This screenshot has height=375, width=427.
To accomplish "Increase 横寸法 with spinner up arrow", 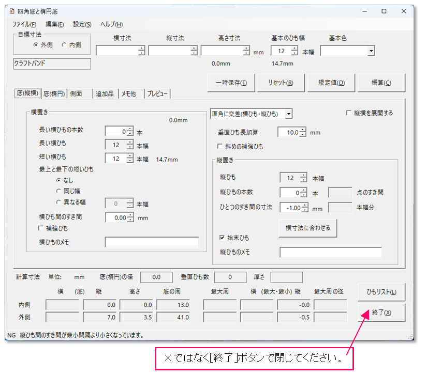I will pos(141,48).
